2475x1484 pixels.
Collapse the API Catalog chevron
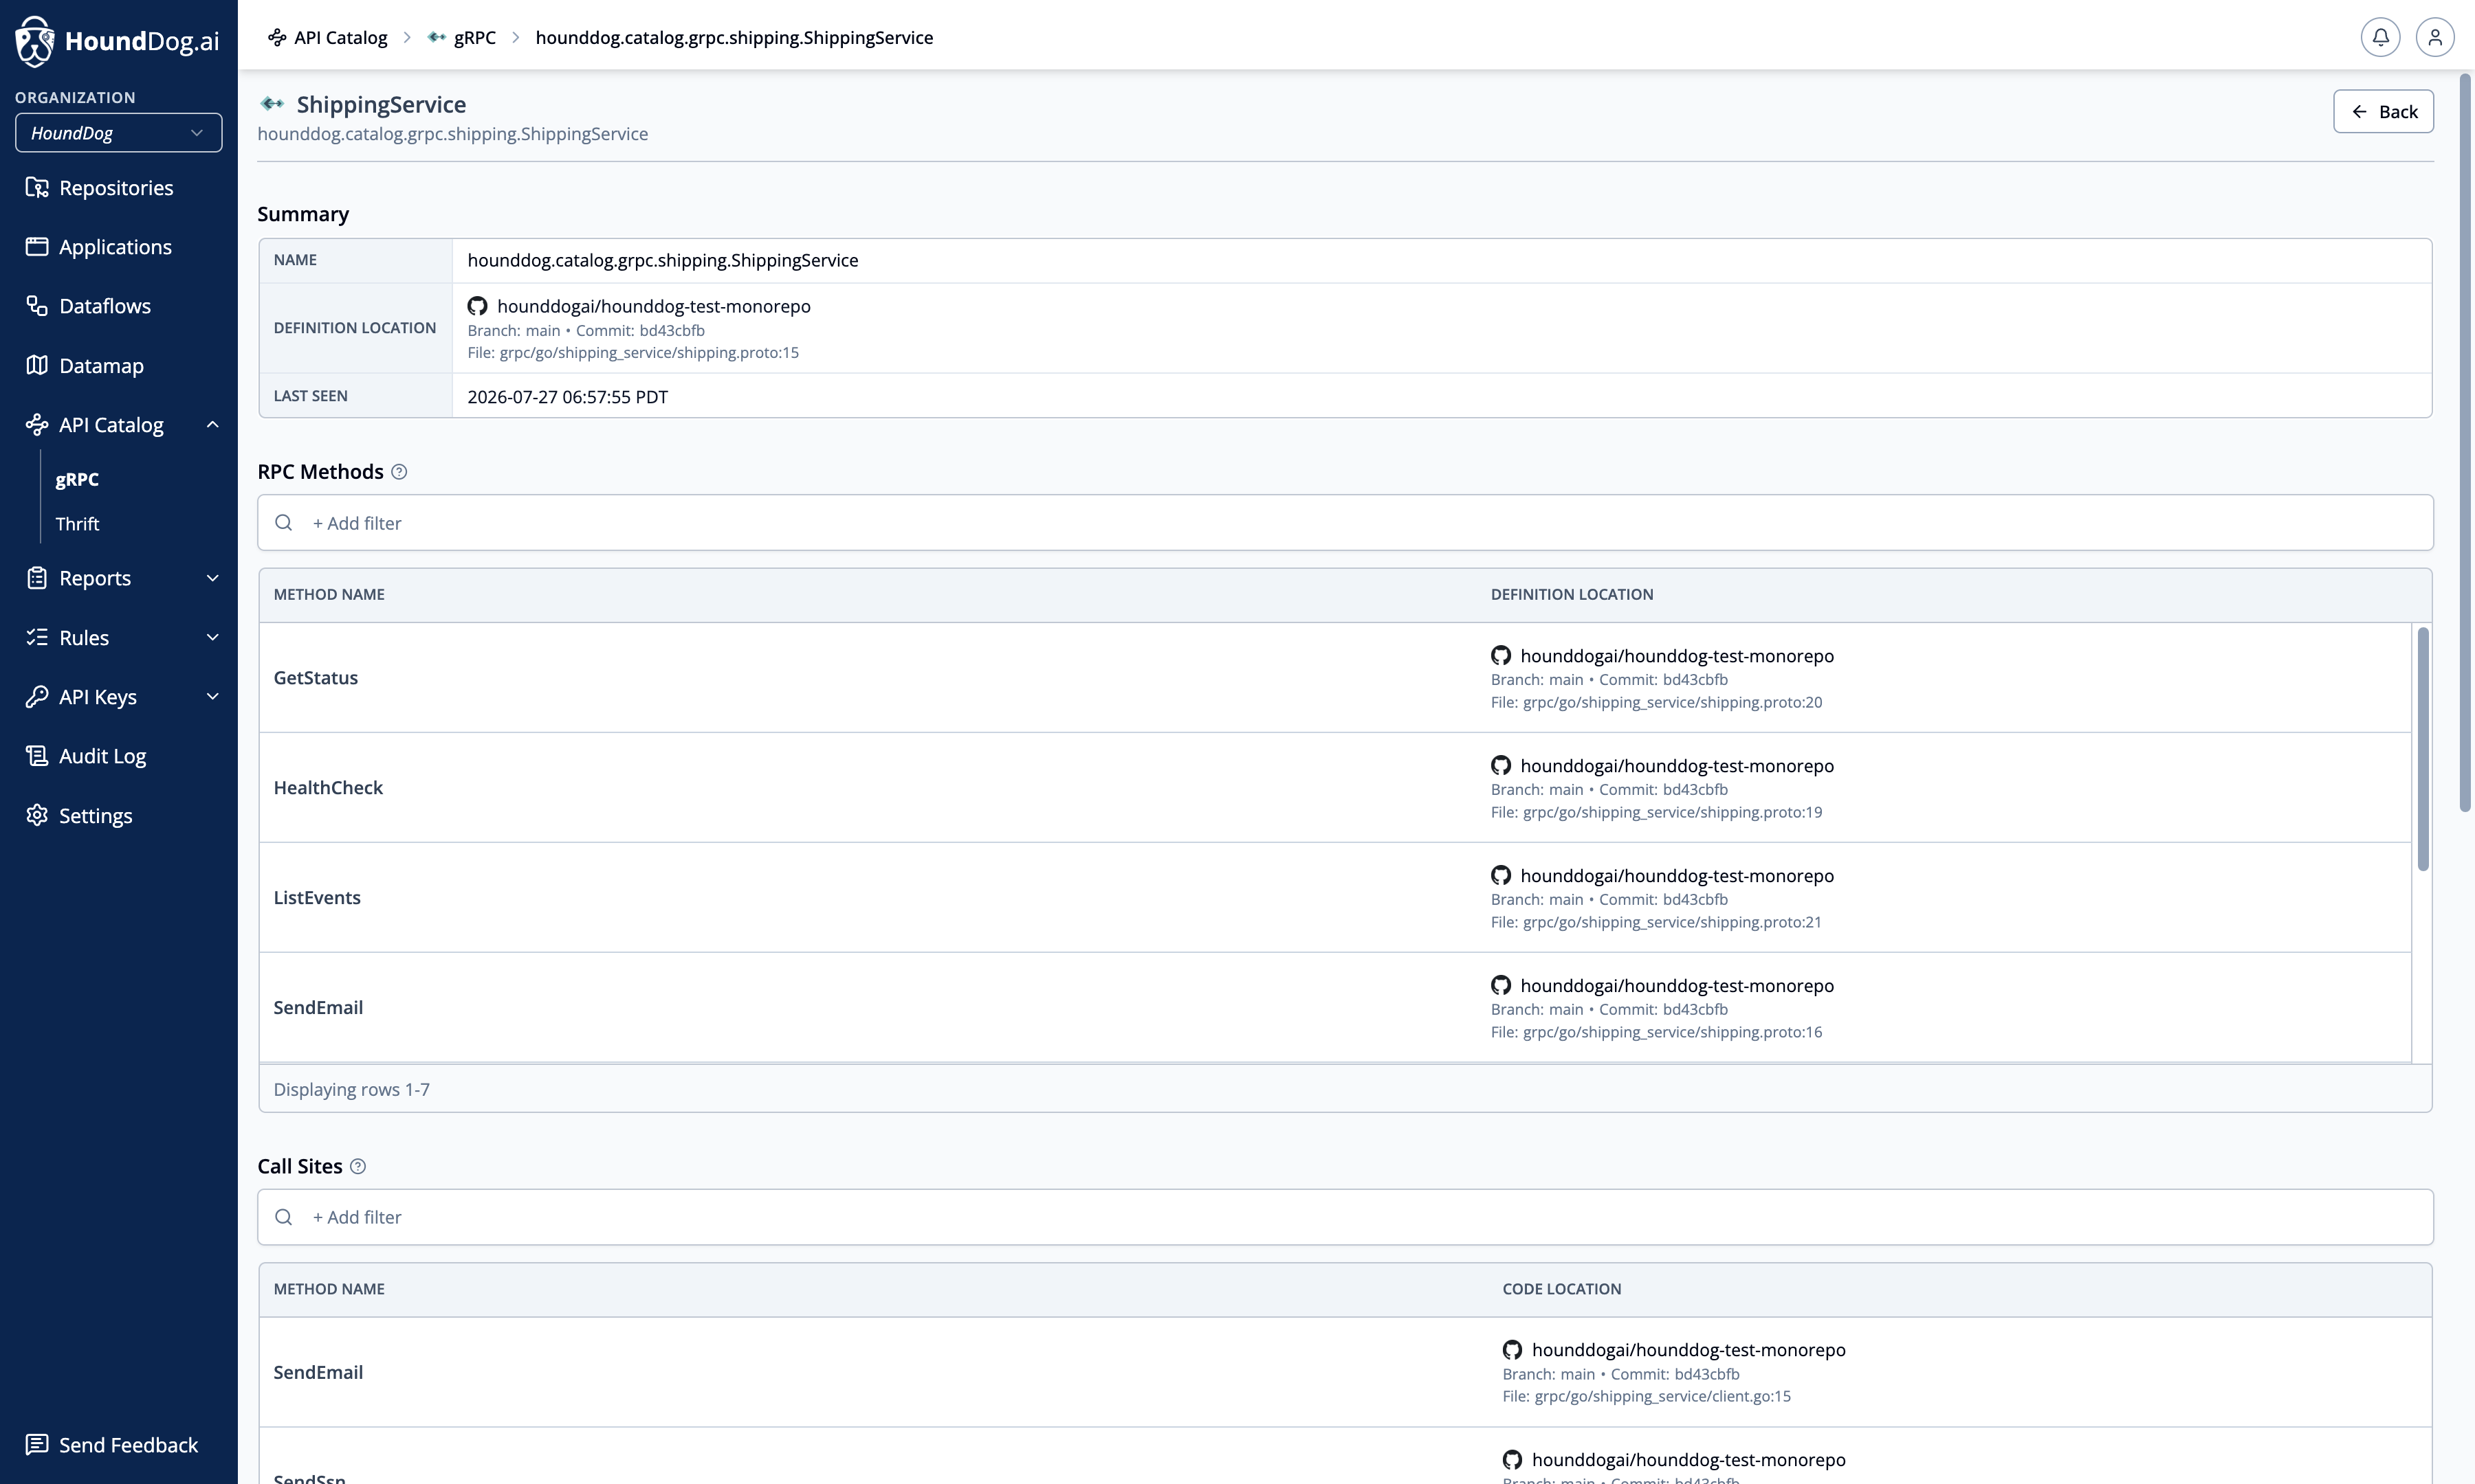tap(212, 425)
